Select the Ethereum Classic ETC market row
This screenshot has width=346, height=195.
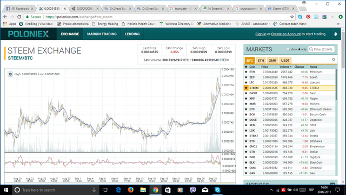(x=289, y=109)
